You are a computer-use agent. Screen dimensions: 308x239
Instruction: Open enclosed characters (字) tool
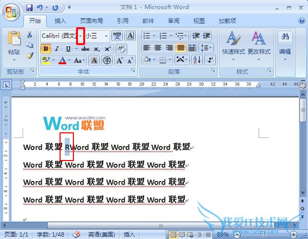click(x=107, y=60)
